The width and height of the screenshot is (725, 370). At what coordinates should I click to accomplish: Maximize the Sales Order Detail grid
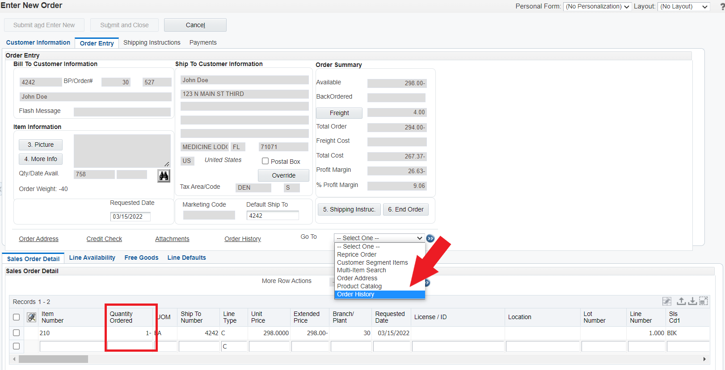coord(704,301)
